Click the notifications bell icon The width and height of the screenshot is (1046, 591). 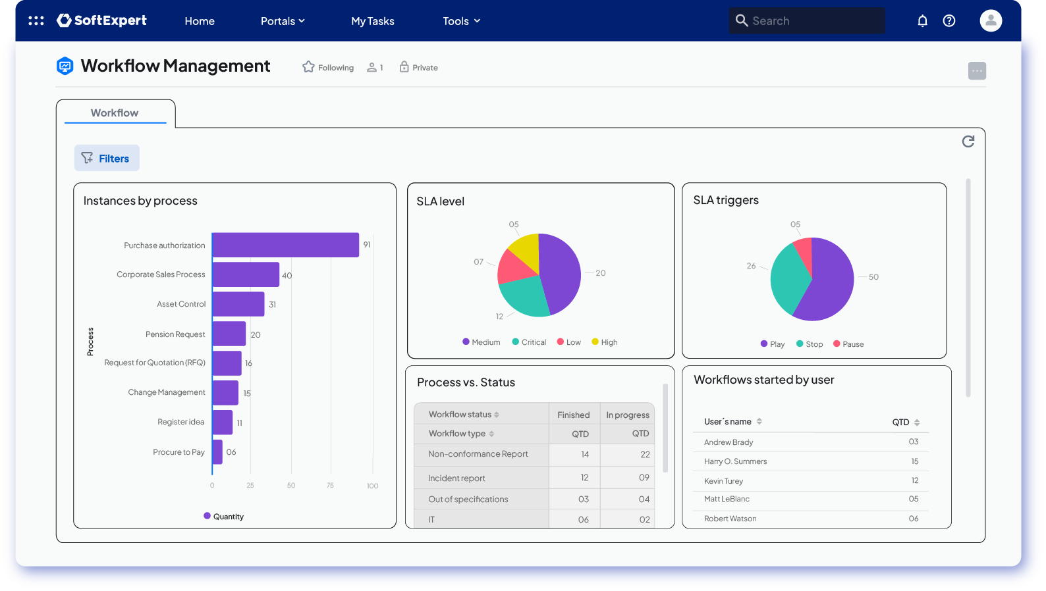pos(922,21)
